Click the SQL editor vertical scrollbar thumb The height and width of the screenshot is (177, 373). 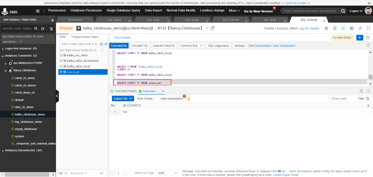370,77
